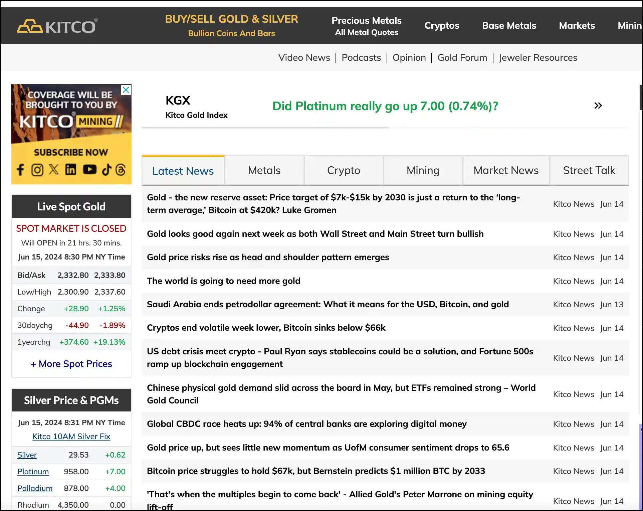Screen dimensions: 643x511
Task: Advance the KGX ticker with double-arrow
Action: pos(598,106)
